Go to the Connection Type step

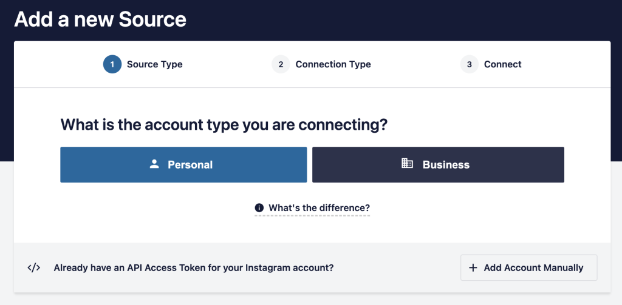(x=333, y=64)
